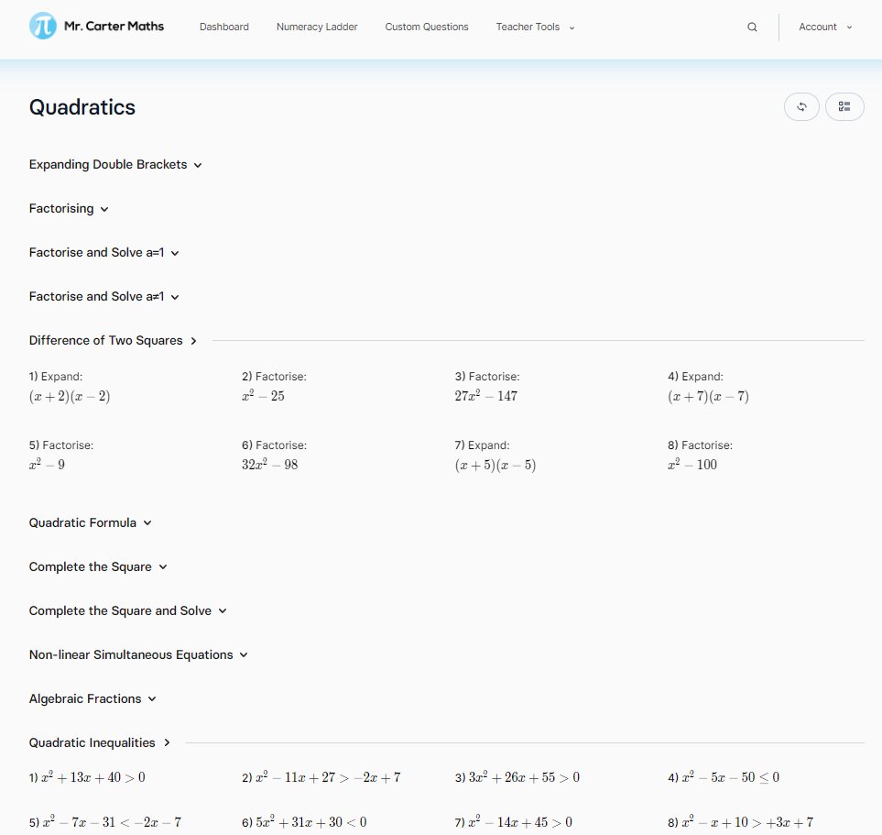Collapse the Quadratic Inequalities section
882x835 pixels.
(x=100, y=742)
